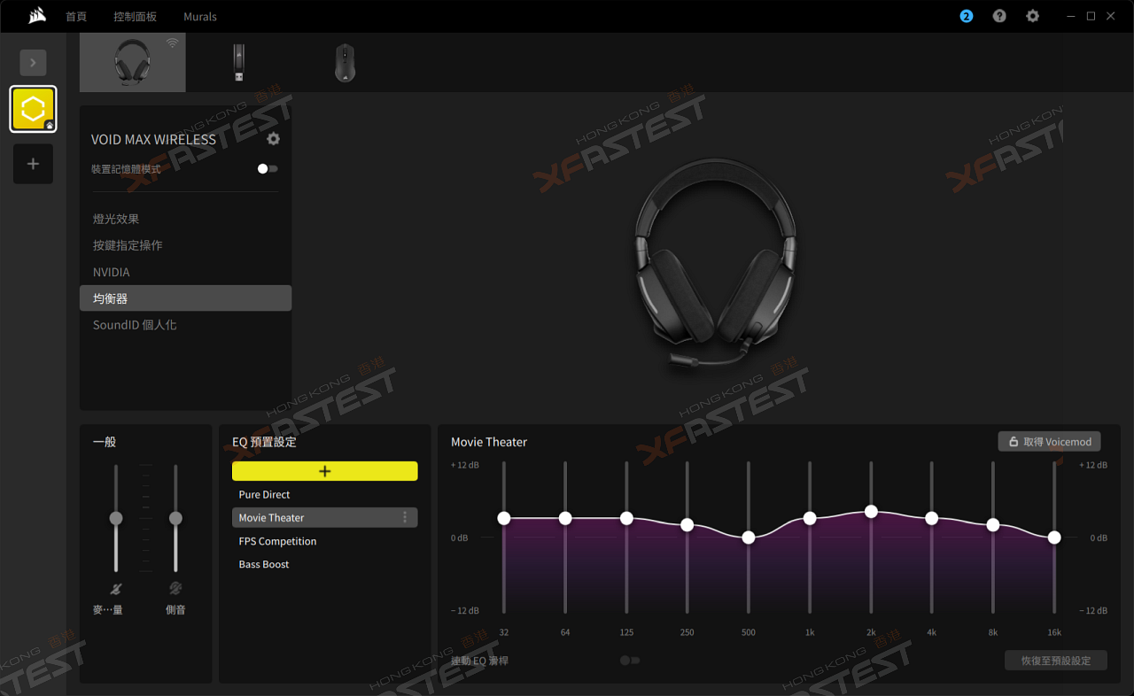
Task: Open VOID MAX WIRELESS device settings gear
Action: pos(273,139)
